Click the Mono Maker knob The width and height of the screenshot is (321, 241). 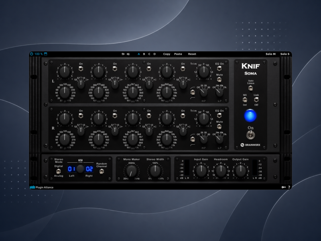click(132, 171)
